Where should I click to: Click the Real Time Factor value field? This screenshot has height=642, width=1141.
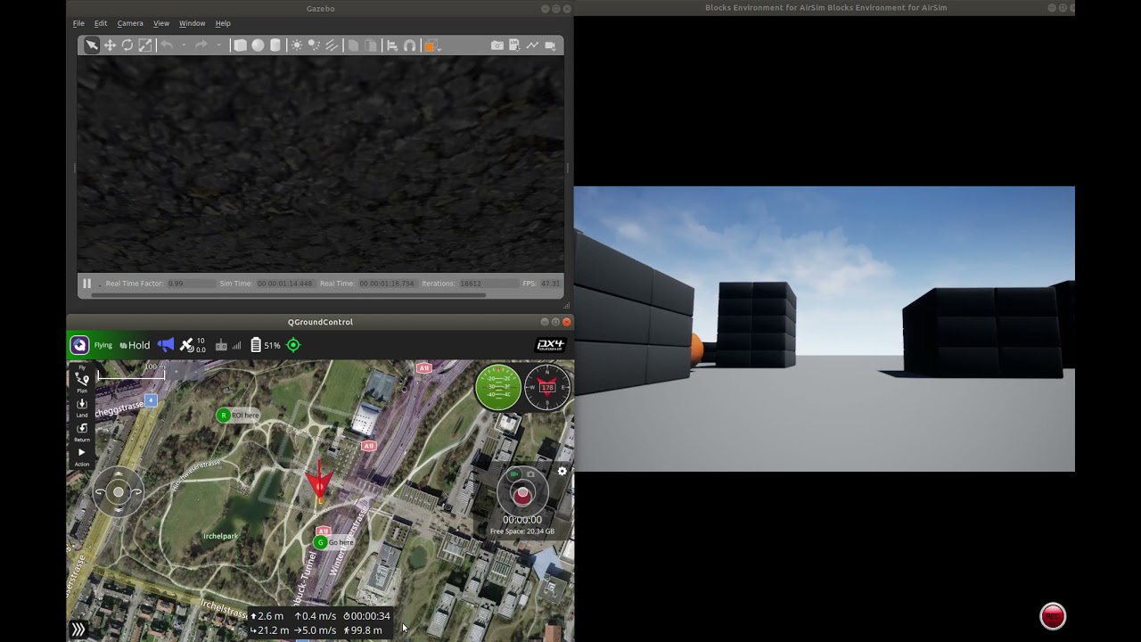[x=191, y=284]
